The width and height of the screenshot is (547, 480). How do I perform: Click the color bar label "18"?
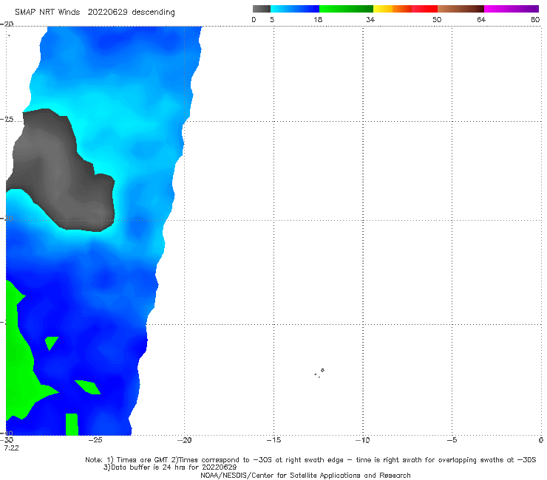(x=318, y=20)
